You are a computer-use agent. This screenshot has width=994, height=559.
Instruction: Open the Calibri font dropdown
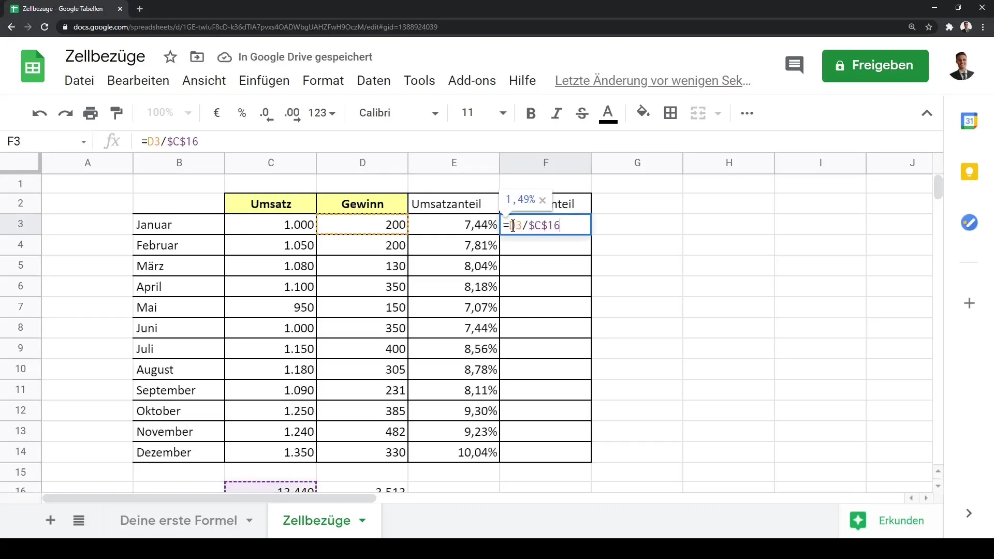click(x=399, y=113)
